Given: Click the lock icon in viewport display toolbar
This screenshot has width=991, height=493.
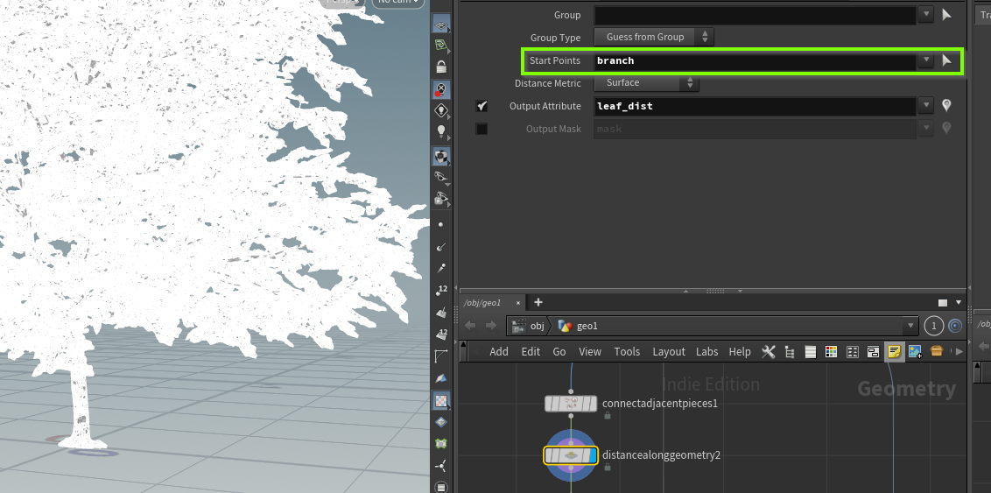Looking at the screenshot, I should click(x=441, y=67).
